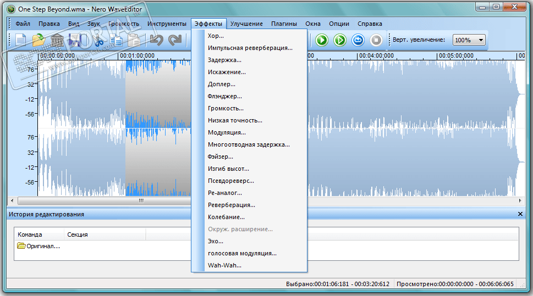Open the Инструменты menu
The image size is (533, 296).
pos(167,24)
